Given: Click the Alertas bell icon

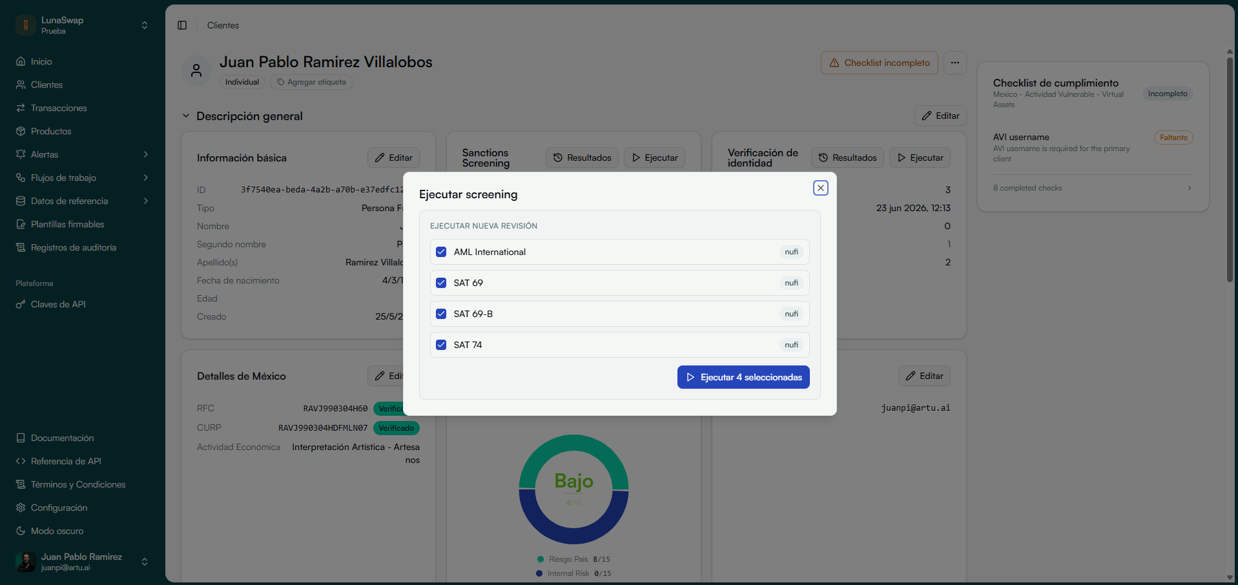Looking at the screenshot, I should 21,154.
